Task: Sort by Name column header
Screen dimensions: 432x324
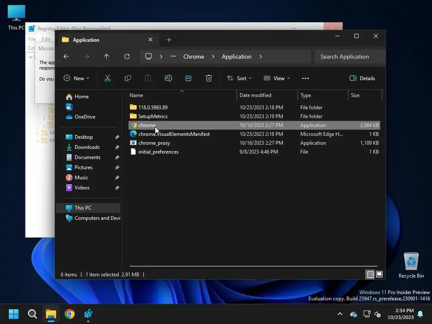Action: point(182,95)
